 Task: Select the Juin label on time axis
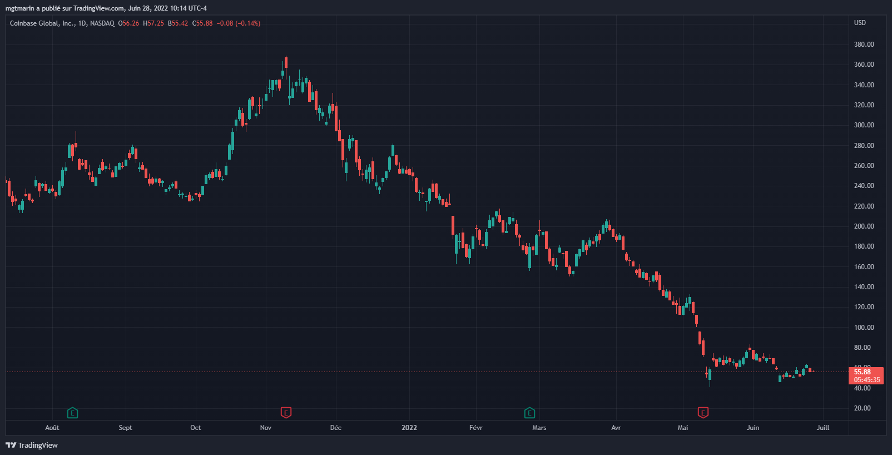tap(752, 428)
